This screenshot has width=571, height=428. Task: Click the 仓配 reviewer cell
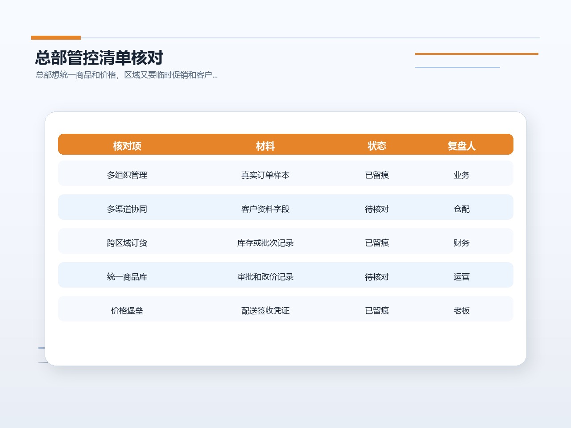(x=462, y=209)
